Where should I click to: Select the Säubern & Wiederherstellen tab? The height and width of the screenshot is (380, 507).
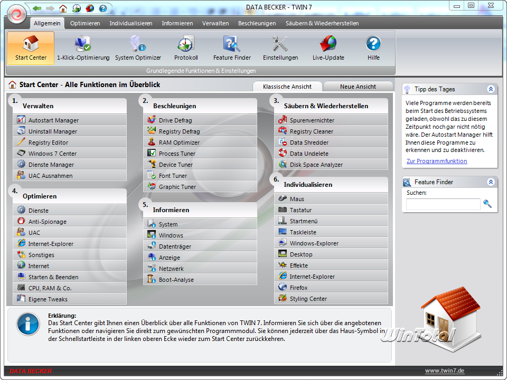tap(322, 23)
